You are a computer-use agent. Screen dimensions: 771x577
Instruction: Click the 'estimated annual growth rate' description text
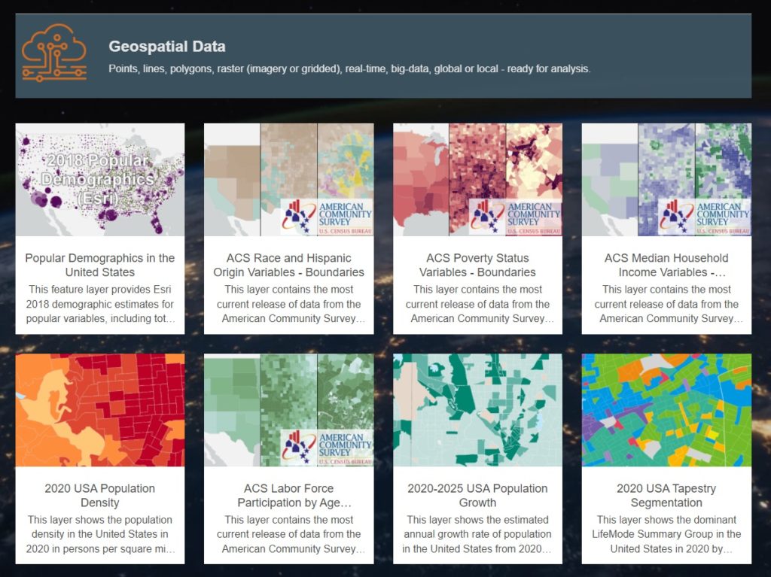coord(477,534)
